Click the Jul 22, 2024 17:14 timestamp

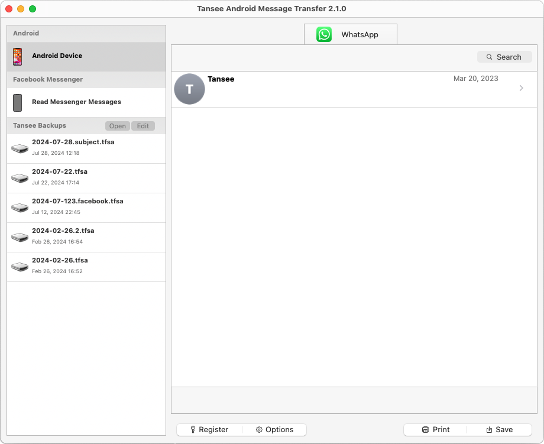point(56,183)
